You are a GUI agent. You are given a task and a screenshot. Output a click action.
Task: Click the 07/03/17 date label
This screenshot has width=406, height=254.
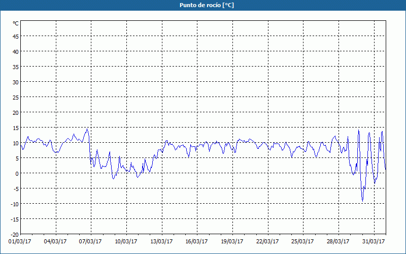[90, 242]
